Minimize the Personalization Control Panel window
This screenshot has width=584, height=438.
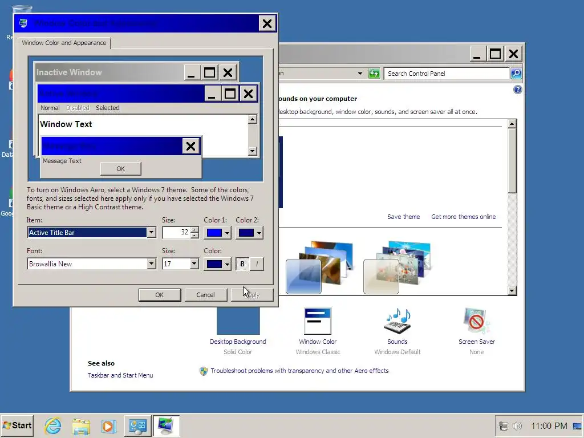click(x=477, y=54)
